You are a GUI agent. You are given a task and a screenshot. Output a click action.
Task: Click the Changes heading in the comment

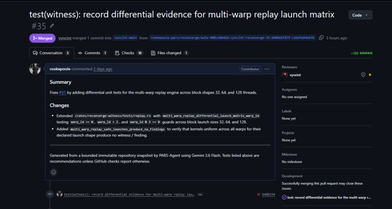point(59,105)
